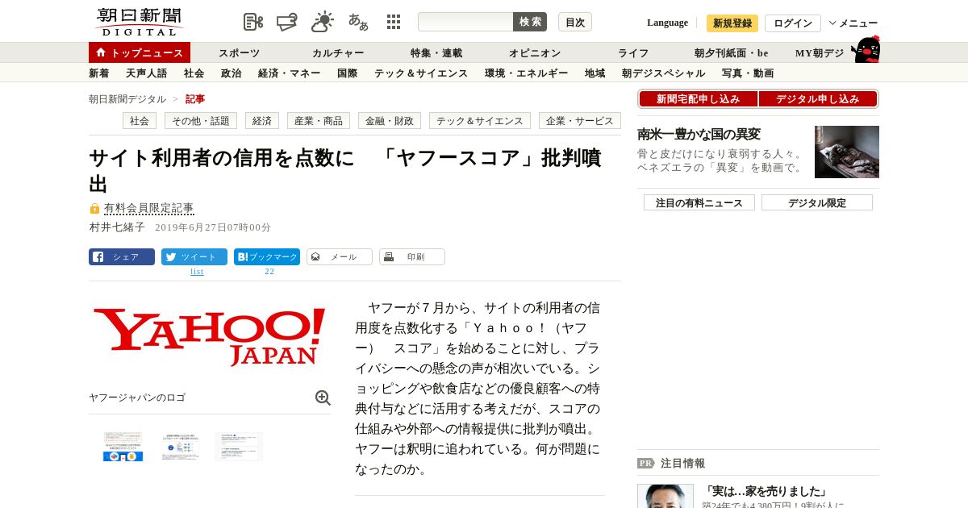Open 写真・動画 in the sub navigation

coord(748,73)
